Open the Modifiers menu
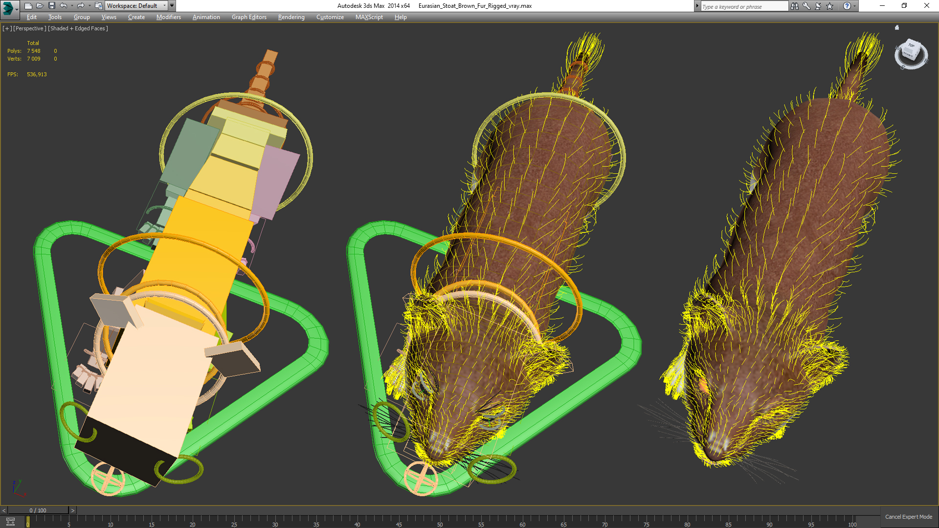The width and height of the screenshot is (939, 528). tap(168, 17)
